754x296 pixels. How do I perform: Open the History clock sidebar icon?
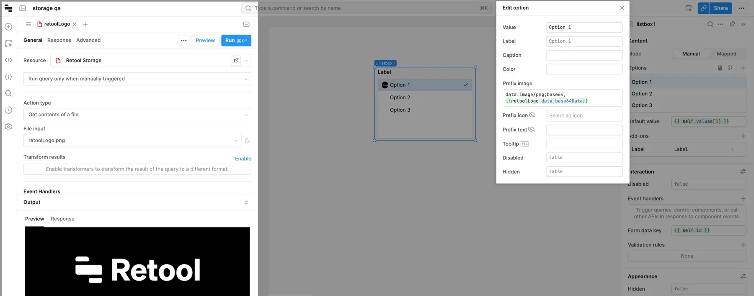coord(8,110)
